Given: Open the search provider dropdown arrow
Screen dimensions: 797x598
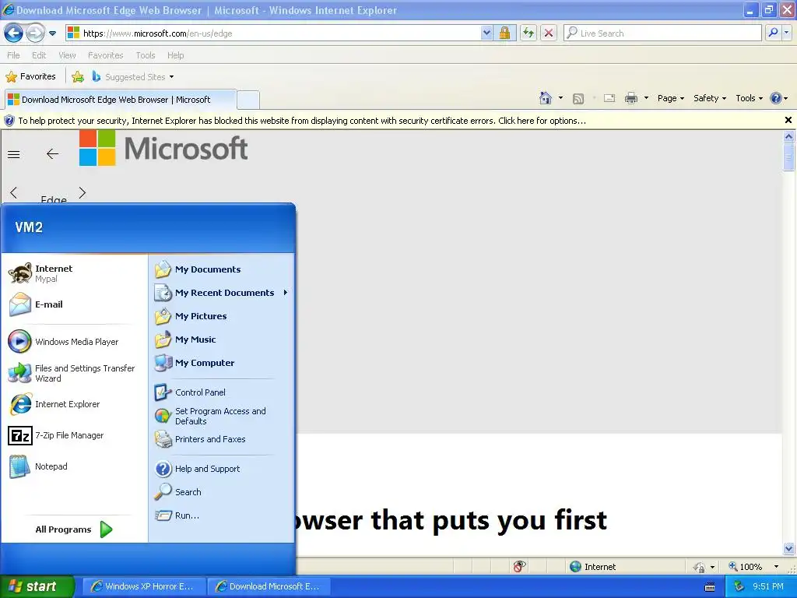Looking at the screenshot, I should click(x=786, y=33).
